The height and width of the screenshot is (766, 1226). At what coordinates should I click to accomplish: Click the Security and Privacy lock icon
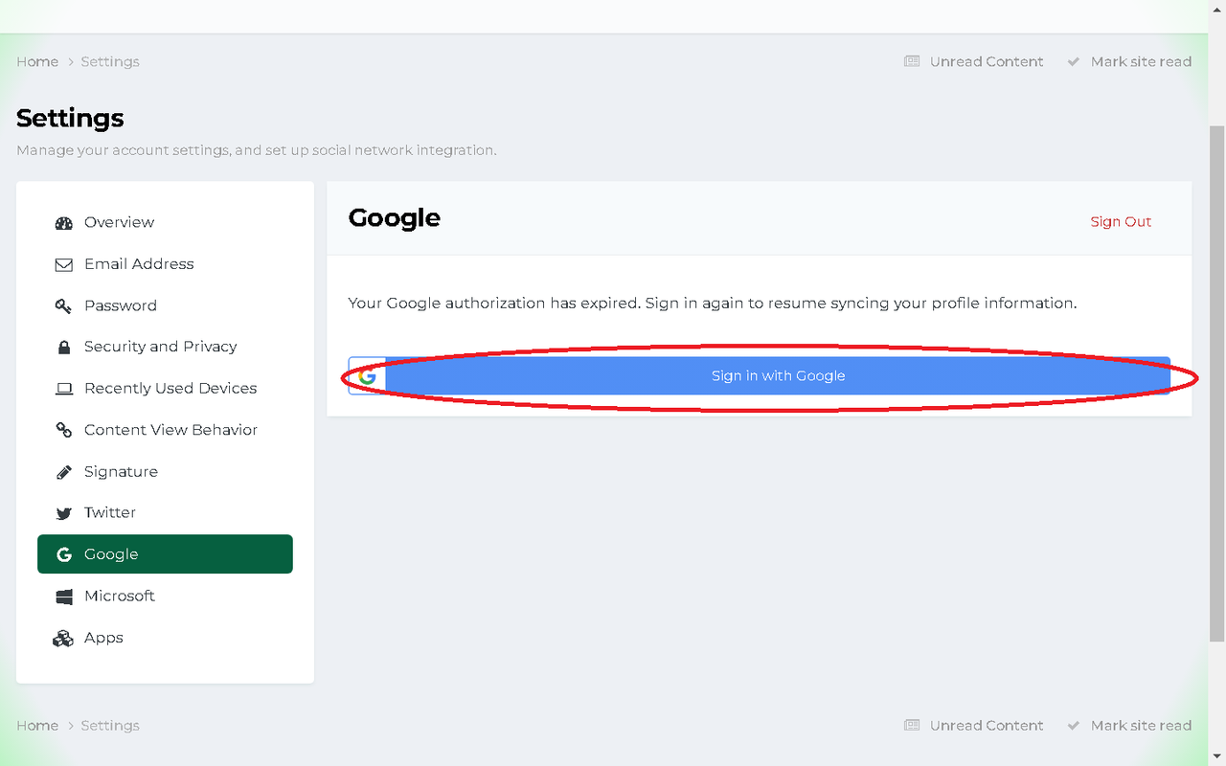(64, 348)
